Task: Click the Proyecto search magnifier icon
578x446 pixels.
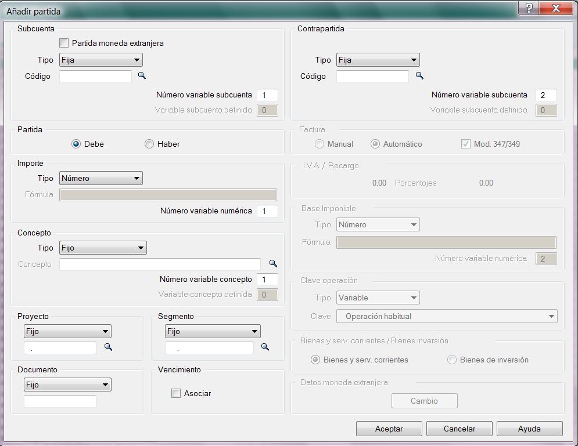Action: pyautogui.click(x=107, y=347)
